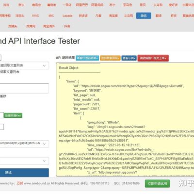Screen dimensions: 194x194
Task: Switch to the VVIC platform tab
Action: pos(35,16)
